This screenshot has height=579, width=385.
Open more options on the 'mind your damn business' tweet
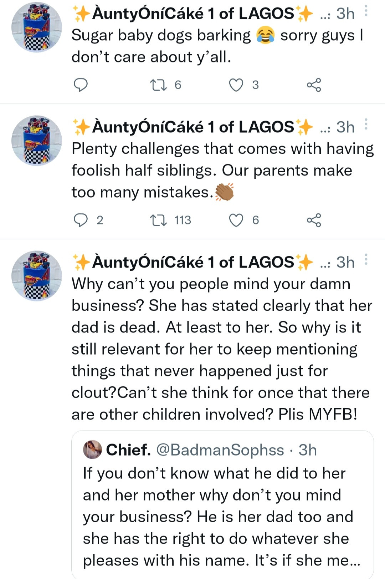(366, 260)
